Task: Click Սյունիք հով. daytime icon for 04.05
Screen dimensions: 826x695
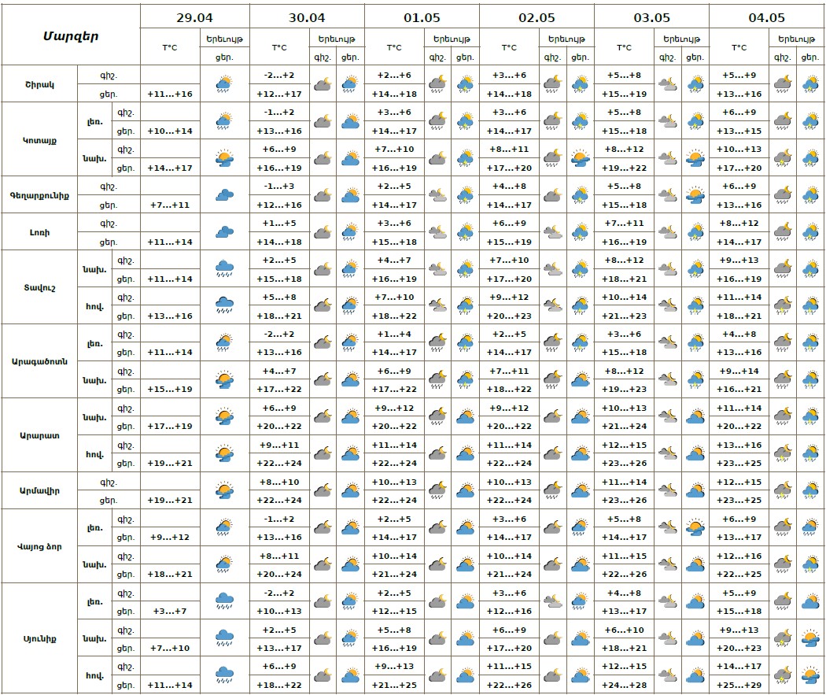Action: point(810,675)
